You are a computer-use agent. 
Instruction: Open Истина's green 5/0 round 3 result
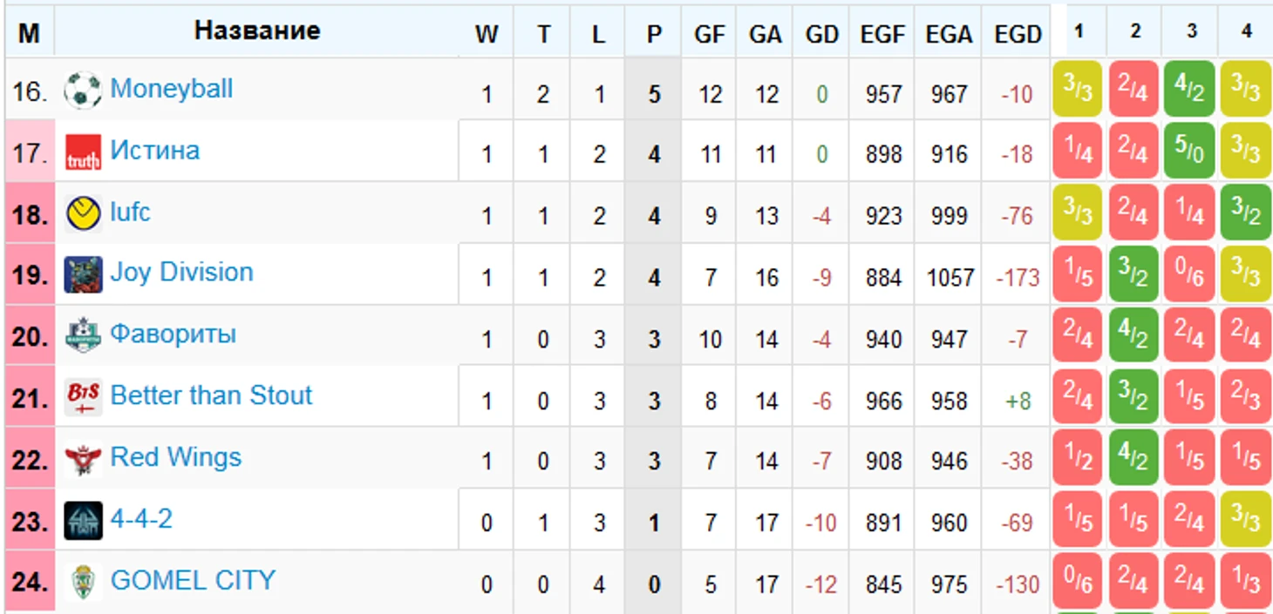1189,152
